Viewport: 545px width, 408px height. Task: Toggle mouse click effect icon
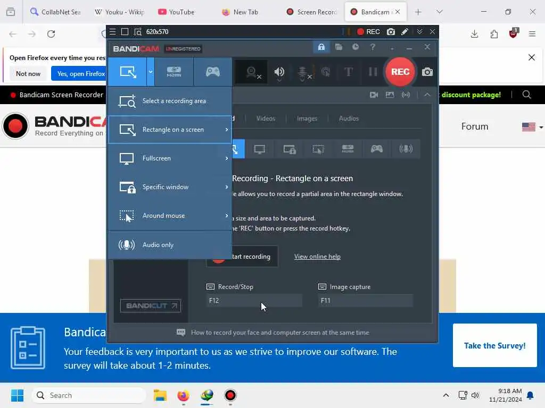[x=326, y=72]
